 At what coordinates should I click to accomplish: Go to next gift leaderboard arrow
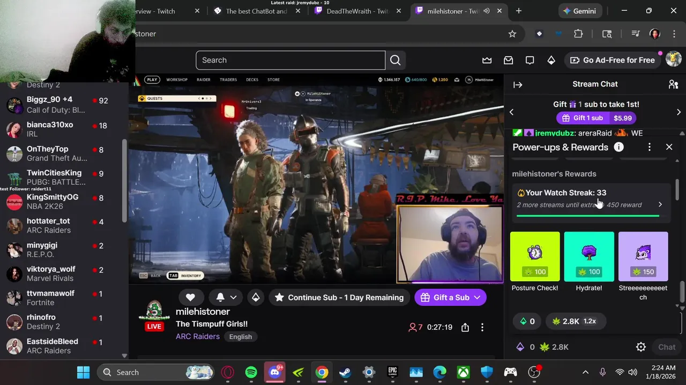[x=678, y=112]
